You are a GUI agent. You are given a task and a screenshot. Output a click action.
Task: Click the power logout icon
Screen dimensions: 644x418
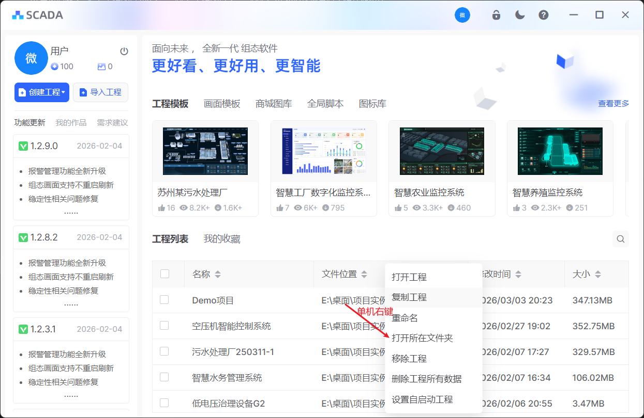point(124,51)
